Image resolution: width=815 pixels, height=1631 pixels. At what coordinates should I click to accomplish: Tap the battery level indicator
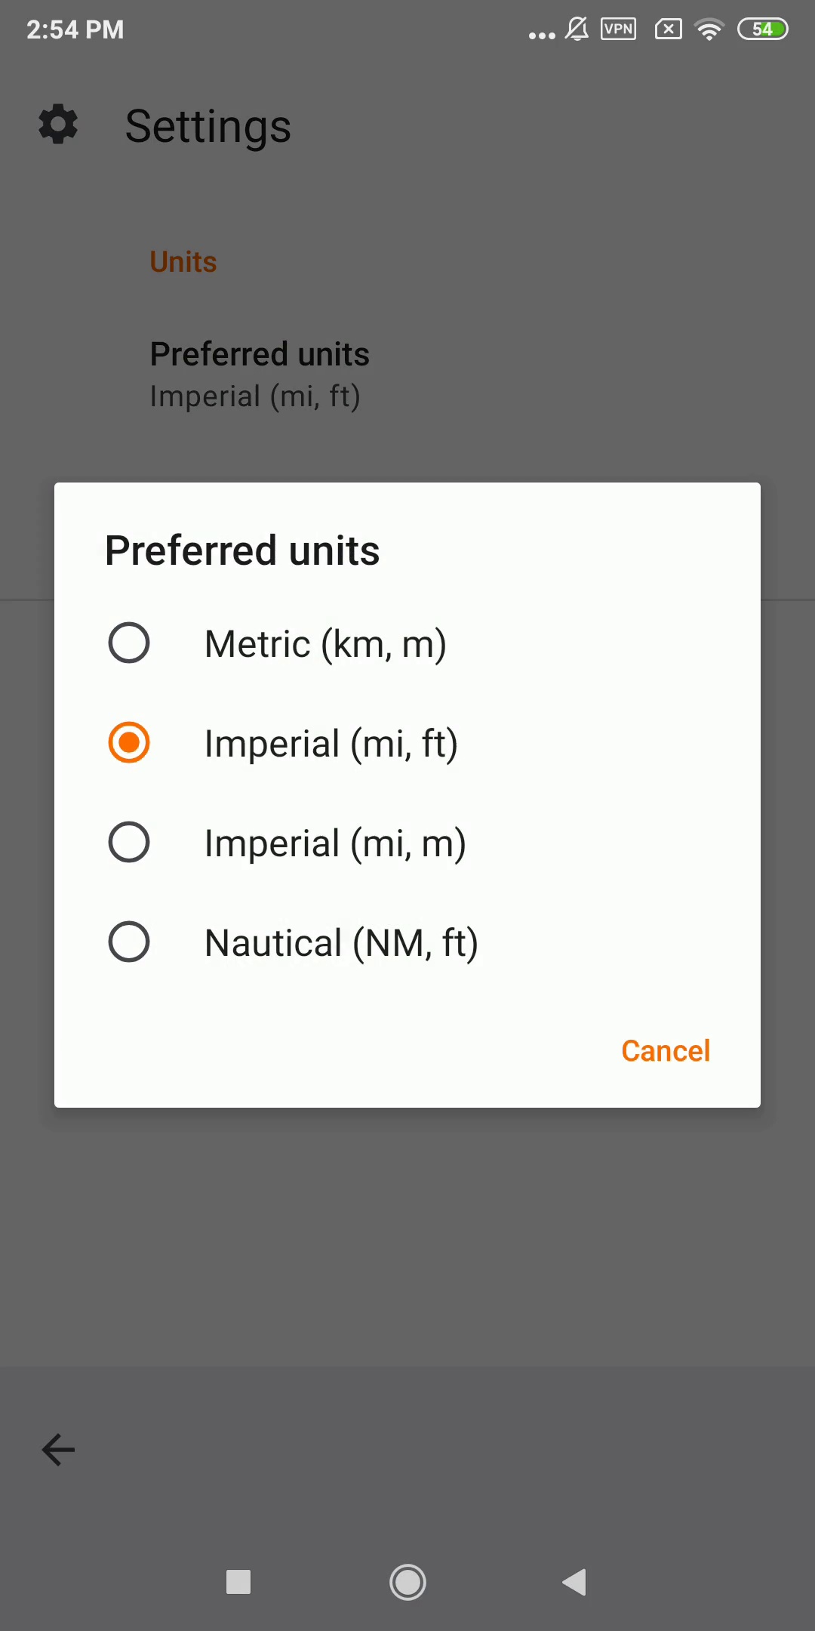tap(763, 29)
